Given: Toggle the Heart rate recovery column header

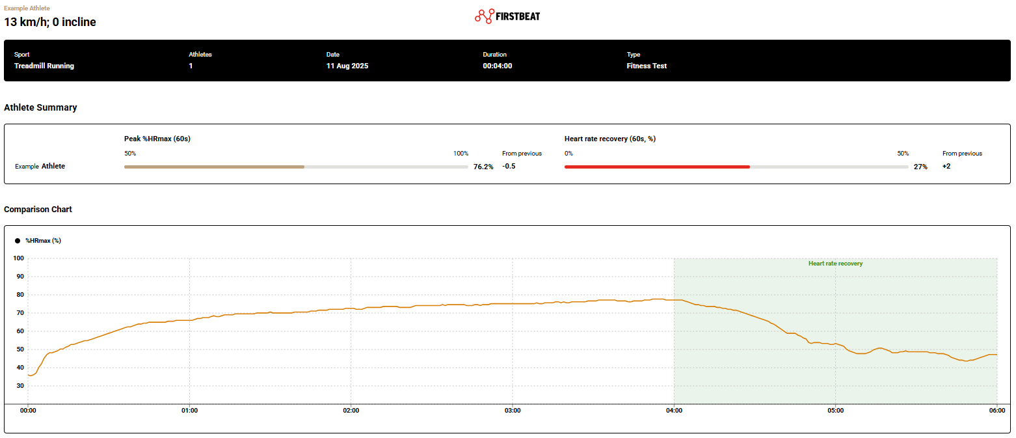Looking at the screenshot, I should [609, 138].
